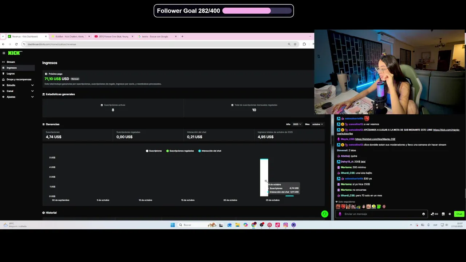Click the 4,95 US$ total income value
The image size is (466, 262).
click(x=265, y=137)
